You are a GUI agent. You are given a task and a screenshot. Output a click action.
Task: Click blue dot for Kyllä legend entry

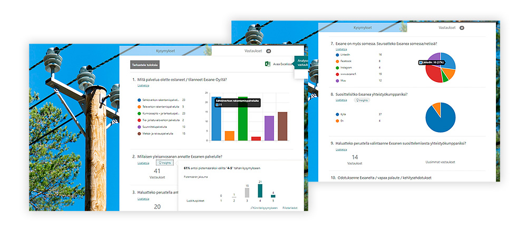pos(337,114)
